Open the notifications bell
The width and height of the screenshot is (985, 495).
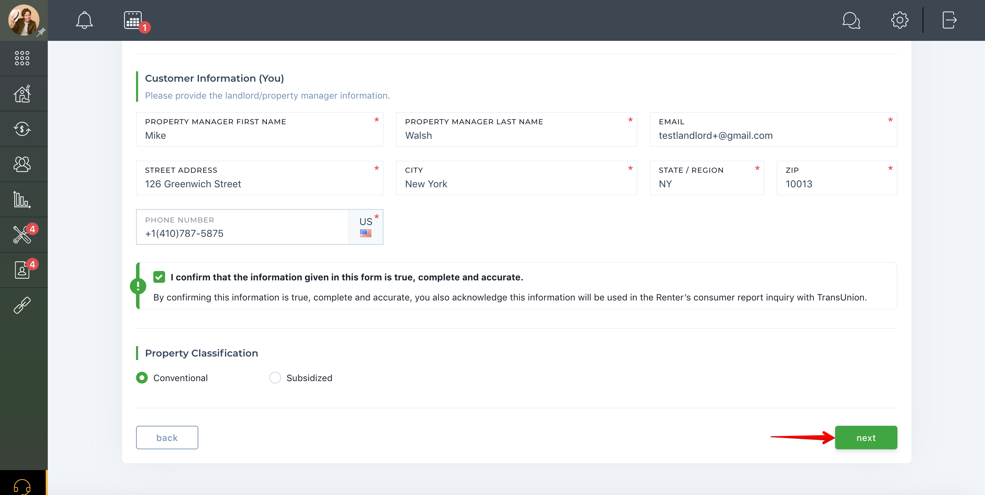[x=84, y=20]
